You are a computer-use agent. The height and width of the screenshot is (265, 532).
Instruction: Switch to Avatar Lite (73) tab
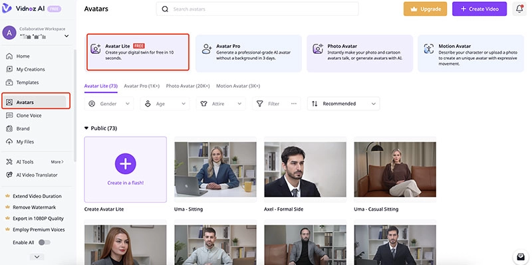coord(101,86)
